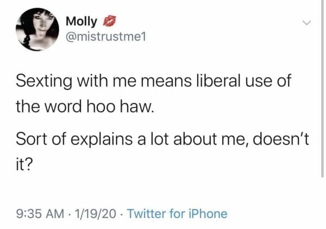This screenshot has height=229, width=326.
Task: Open Molly's profile picture
Action: (x=37, y=30)
